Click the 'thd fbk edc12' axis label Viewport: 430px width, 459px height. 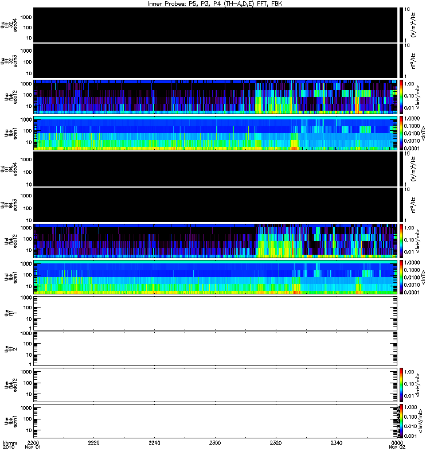(11, 241)
